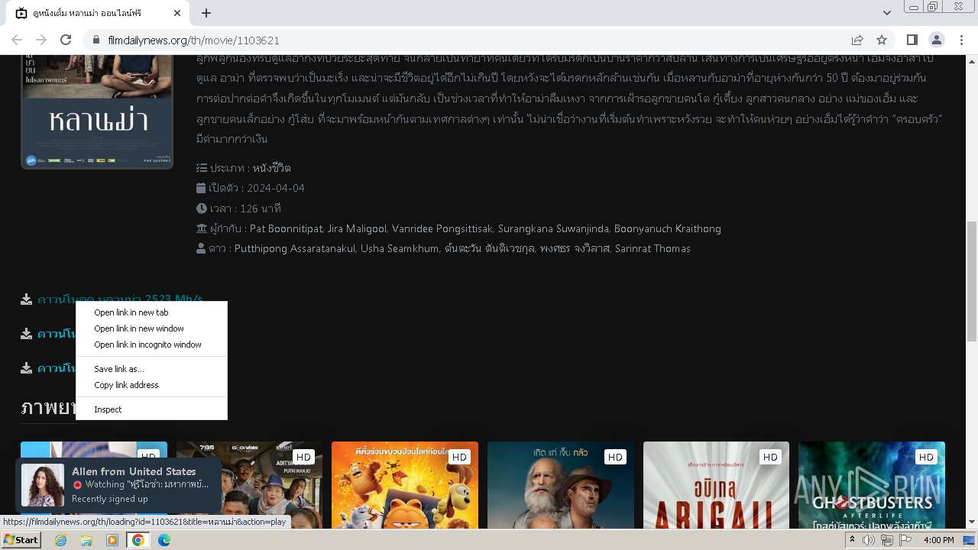Screen dimensions: 978x550
Task: Close the หลานม่า browser tab
Action: coord(177,13)
